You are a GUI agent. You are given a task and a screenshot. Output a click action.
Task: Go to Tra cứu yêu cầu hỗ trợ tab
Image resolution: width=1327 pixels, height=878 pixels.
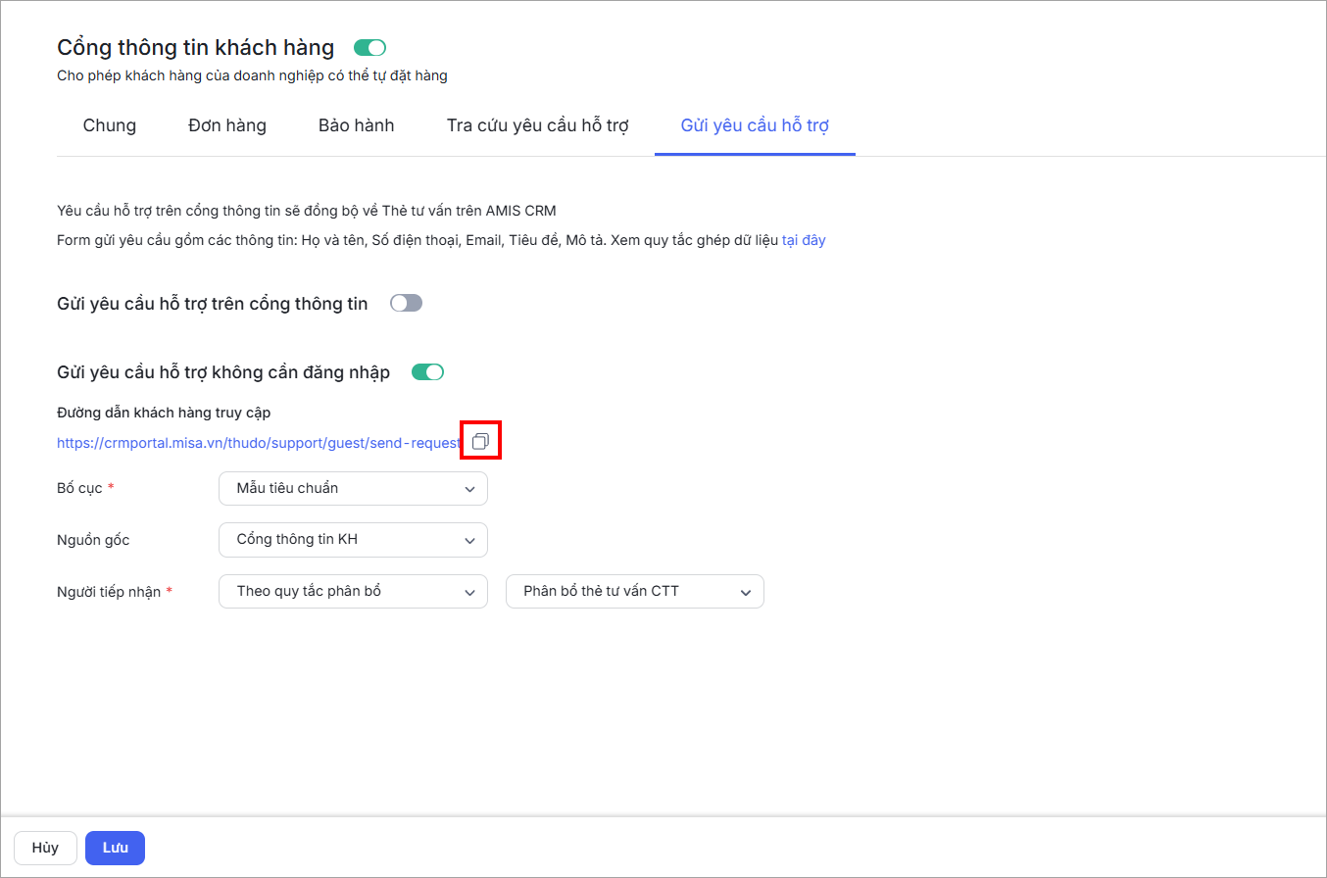(x=537, y=125)
